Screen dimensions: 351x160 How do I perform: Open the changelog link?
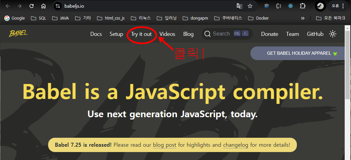(235, 145)
